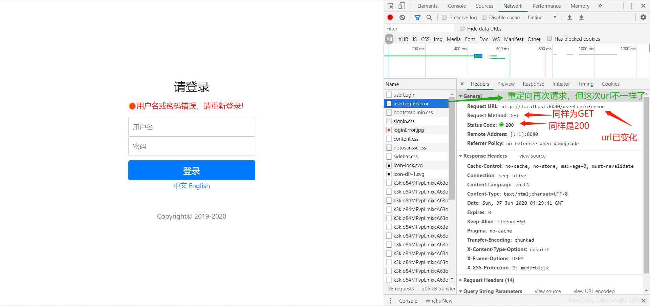The width and height of the screenshot is (650, 306).
Task: Filter requests by All types
Action: [389, 39]
